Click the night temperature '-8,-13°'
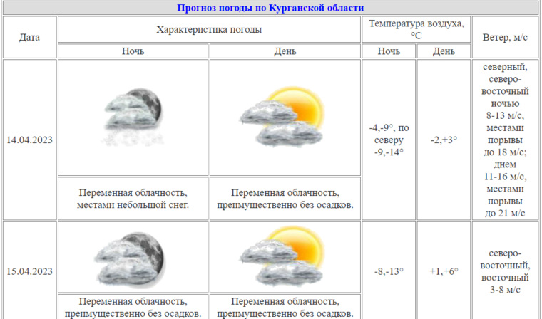This screenshot has width=542, height=319. (389, 271)
